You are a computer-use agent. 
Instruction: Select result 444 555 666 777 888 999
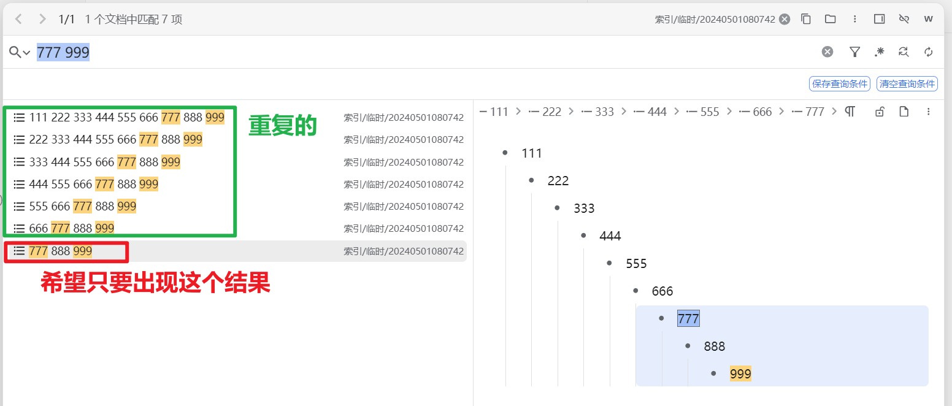click(236, 184)
